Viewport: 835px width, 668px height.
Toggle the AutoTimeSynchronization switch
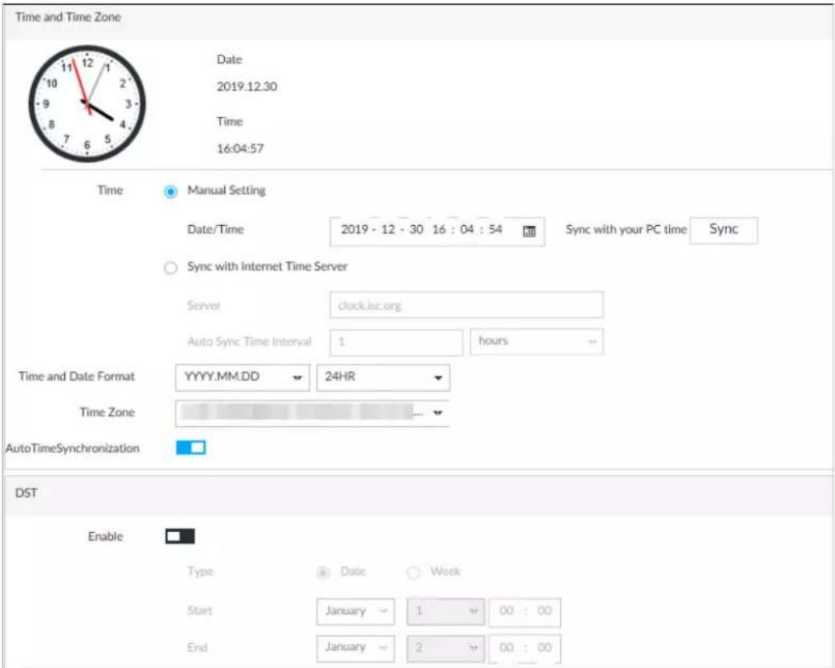pyautogui.click(x=191, y=449)
